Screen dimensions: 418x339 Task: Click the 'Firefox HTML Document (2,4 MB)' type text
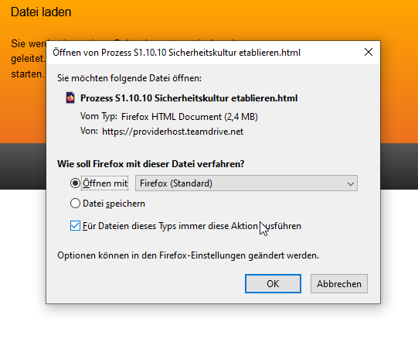tap(189, 117)
